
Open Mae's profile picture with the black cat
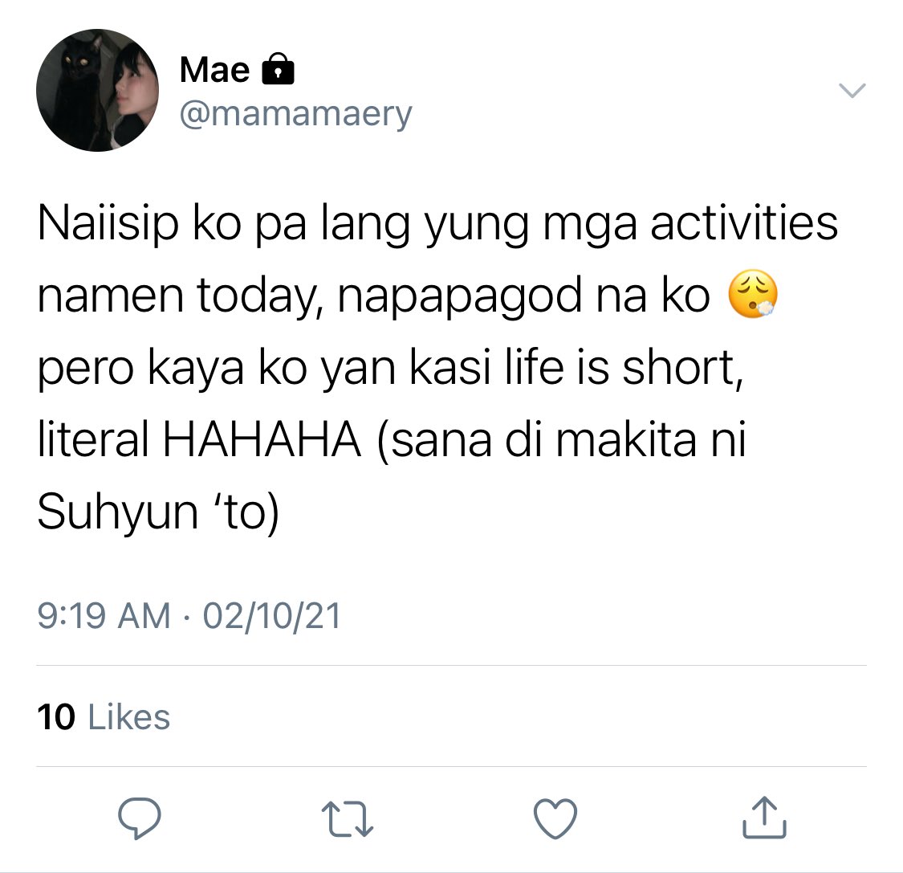pyautogui.click(x=97, y=91)
